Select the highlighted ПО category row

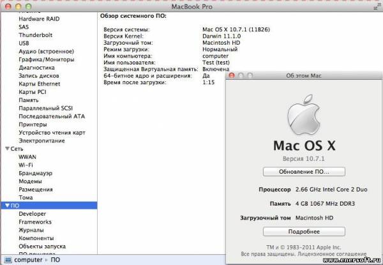tap(49, 206)
